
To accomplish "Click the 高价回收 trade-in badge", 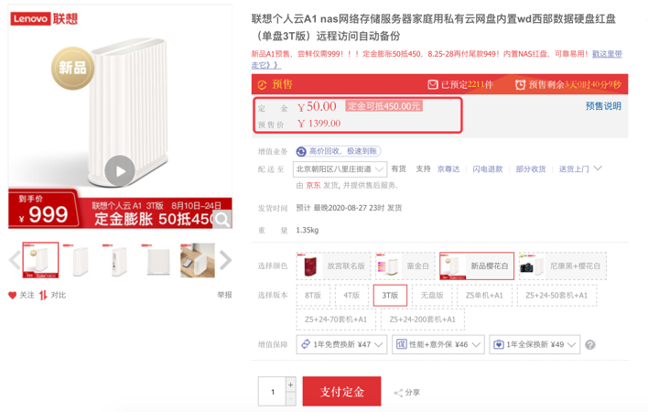I will [x=338, y=151].
